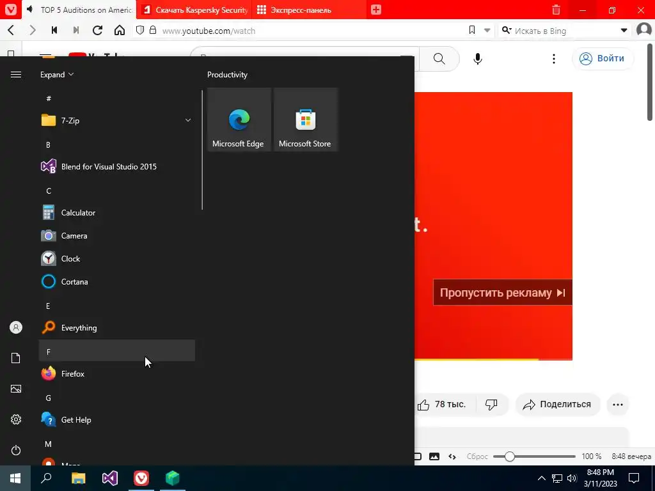The height and width of the screenshot is (491, 655).
Task: Open more actions ellipsis under video
Action: click(617, 404)
